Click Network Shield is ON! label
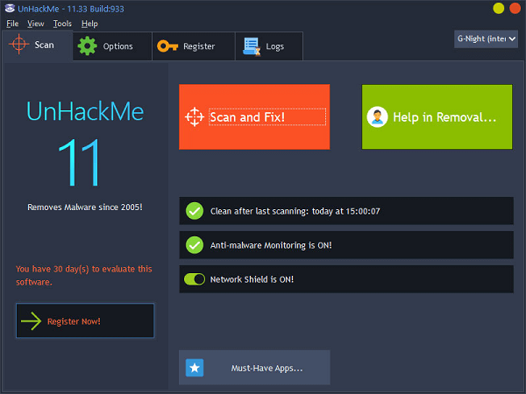Screen dimensions: 526x394 [252, 279]
